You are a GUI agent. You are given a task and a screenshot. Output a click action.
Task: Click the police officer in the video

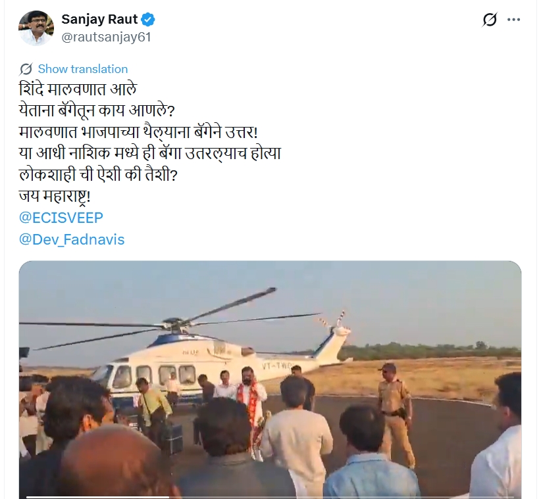tap(395, 415)
